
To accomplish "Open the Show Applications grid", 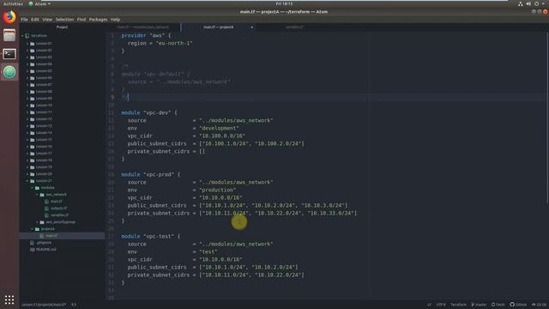I will coord(9,300).
